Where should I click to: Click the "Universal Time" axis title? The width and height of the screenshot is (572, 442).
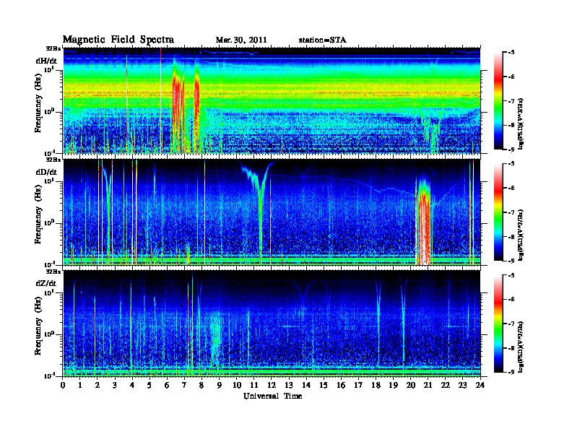click(x=272, y=396)
